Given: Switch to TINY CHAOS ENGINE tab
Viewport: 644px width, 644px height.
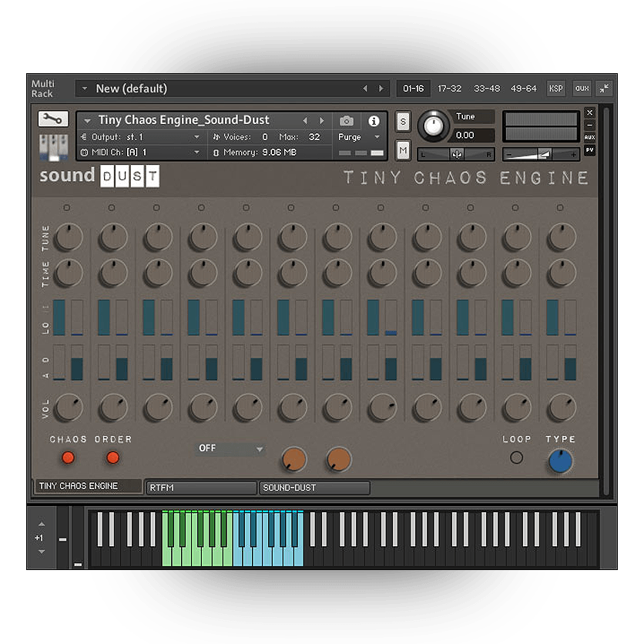Looking at the screenshot, I should tap(88, 486).
